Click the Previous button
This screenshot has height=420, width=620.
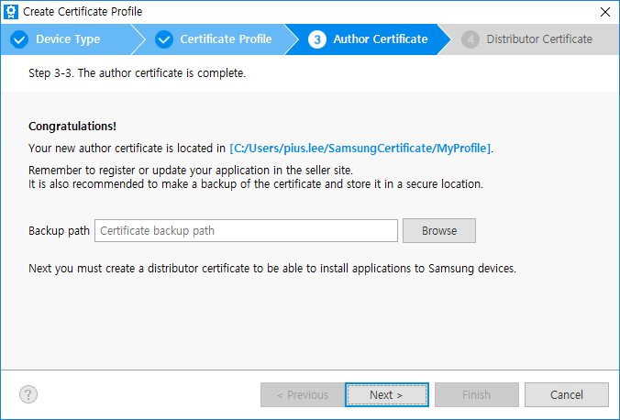point(300,394)
